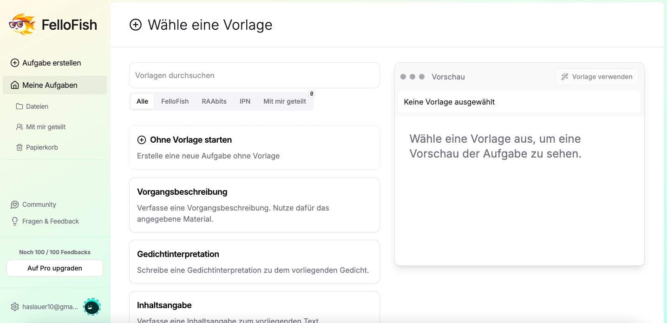Open the Papierkorb trash icon
The image size is (667, 323).
(x=20, y=147)
